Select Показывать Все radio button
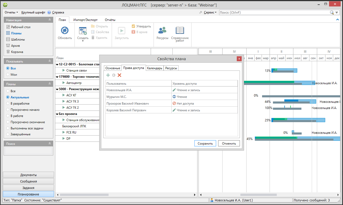 point(8,68)
